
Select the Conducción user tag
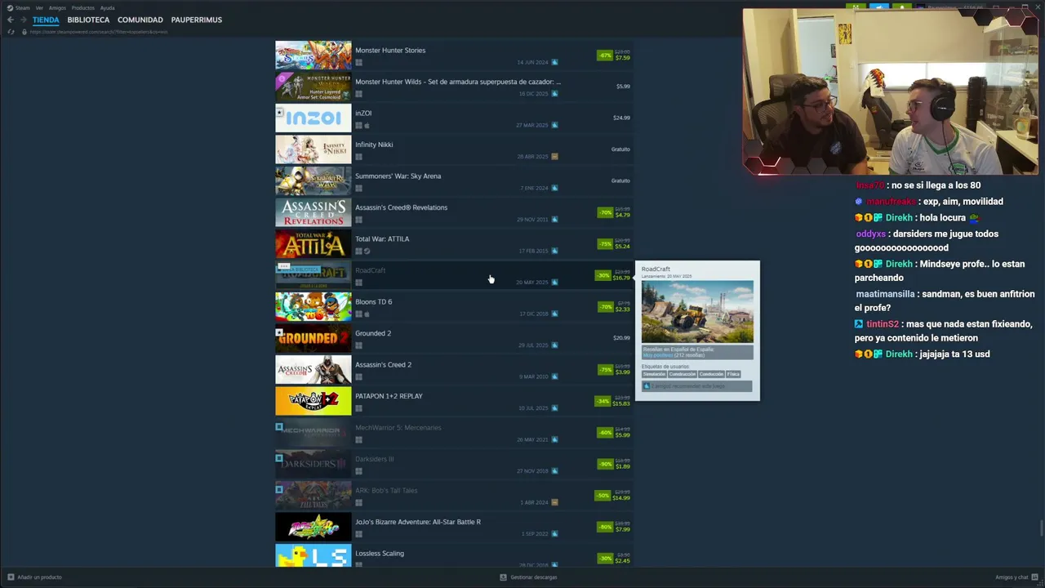(711, 374)
